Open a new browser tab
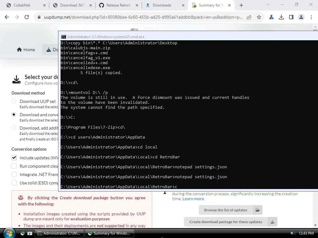 [241, 5]
